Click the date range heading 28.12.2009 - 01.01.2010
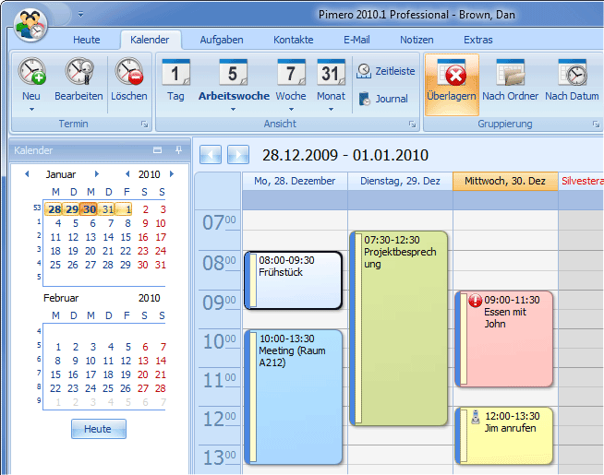This screenshot has width=604, height=475. pos(345,155)
